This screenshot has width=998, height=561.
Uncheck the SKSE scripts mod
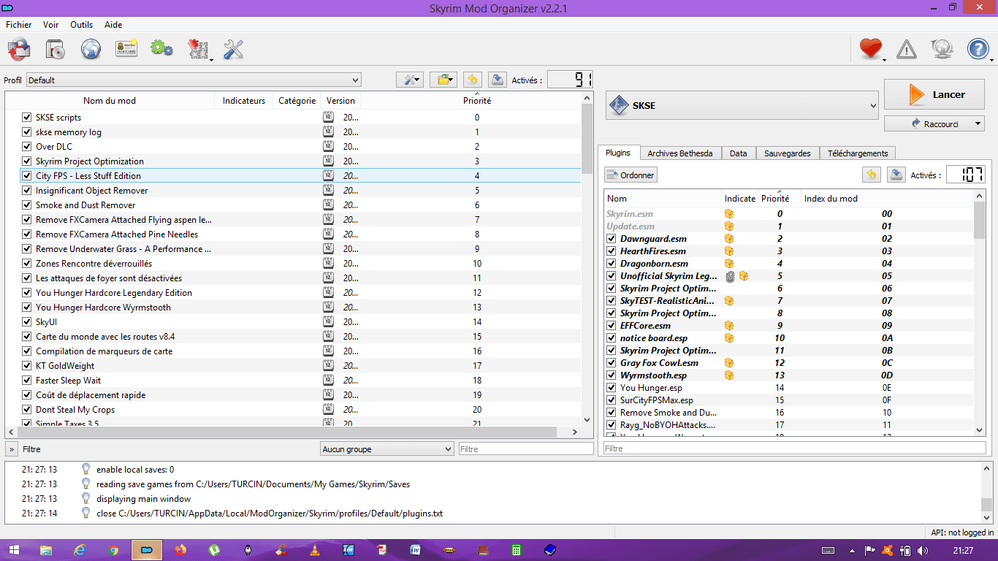tap(27, 118)
